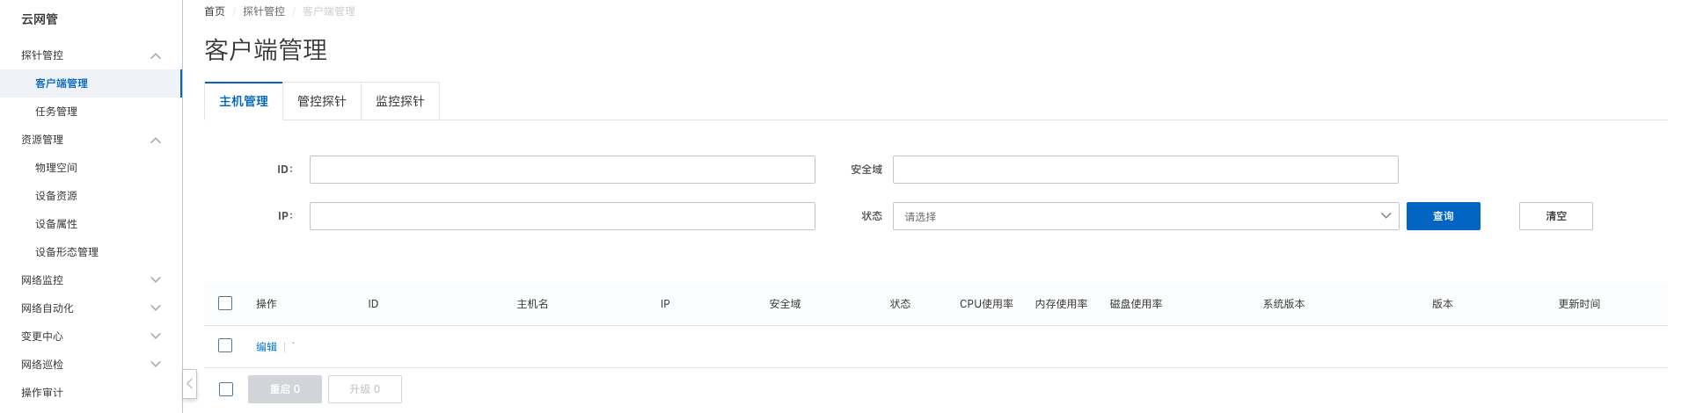Check the first table row checkbox
The height and width of the screenshot is (413, 1689).
tap(225, 345)
